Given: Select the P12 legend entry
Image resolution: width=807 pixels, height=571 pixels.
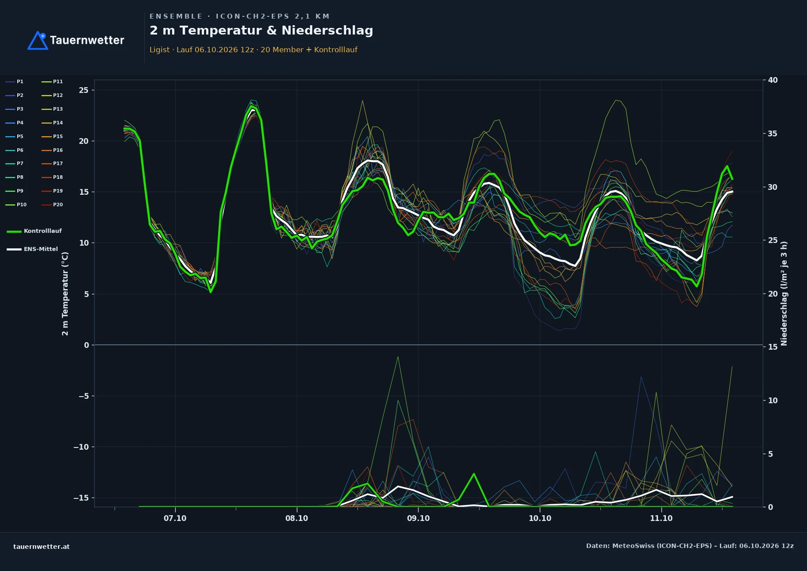Looking at the screenshot, I should pyautogui.click(x=52, y=96).
